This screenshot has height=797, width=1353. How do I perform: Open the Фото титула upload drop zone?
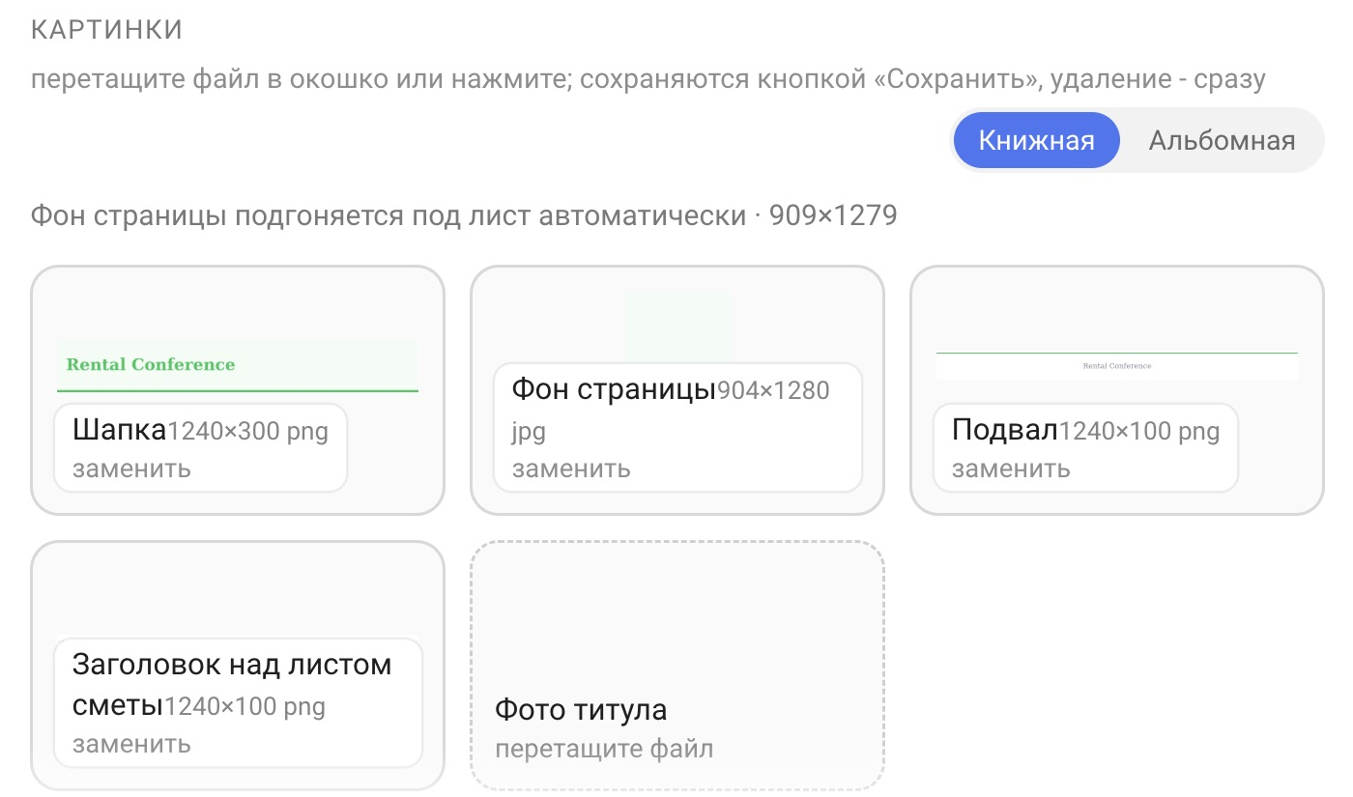(676, 666)
